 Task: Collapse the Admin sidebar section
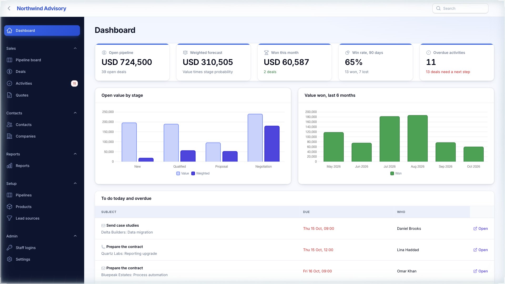coord(75,236)
